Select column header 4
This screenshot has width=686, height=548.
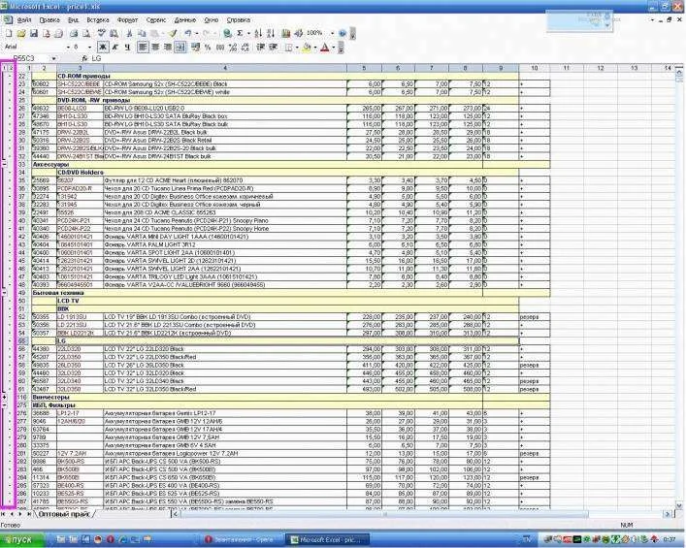(x=225, y=68)
